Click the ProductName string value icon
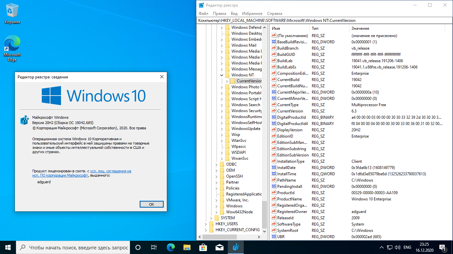453x254 pixels. pos(274,199)
